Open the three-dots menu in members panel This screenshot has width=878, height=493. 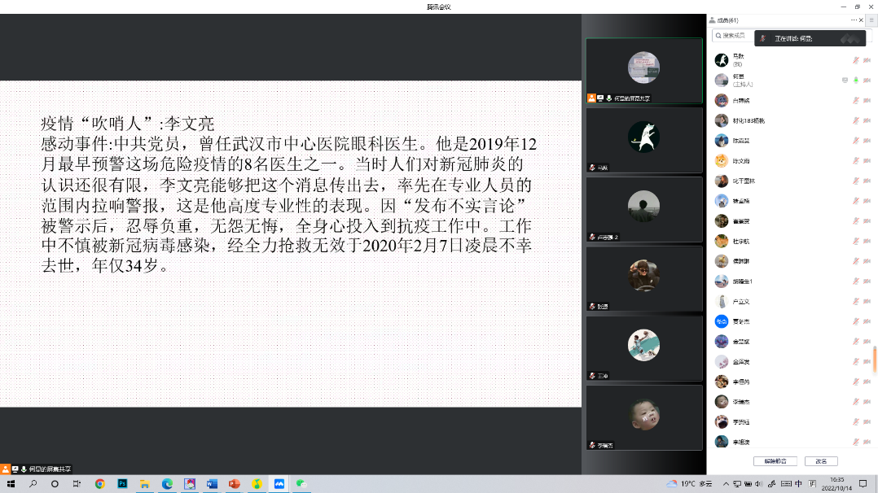click(x=854, y=20)
